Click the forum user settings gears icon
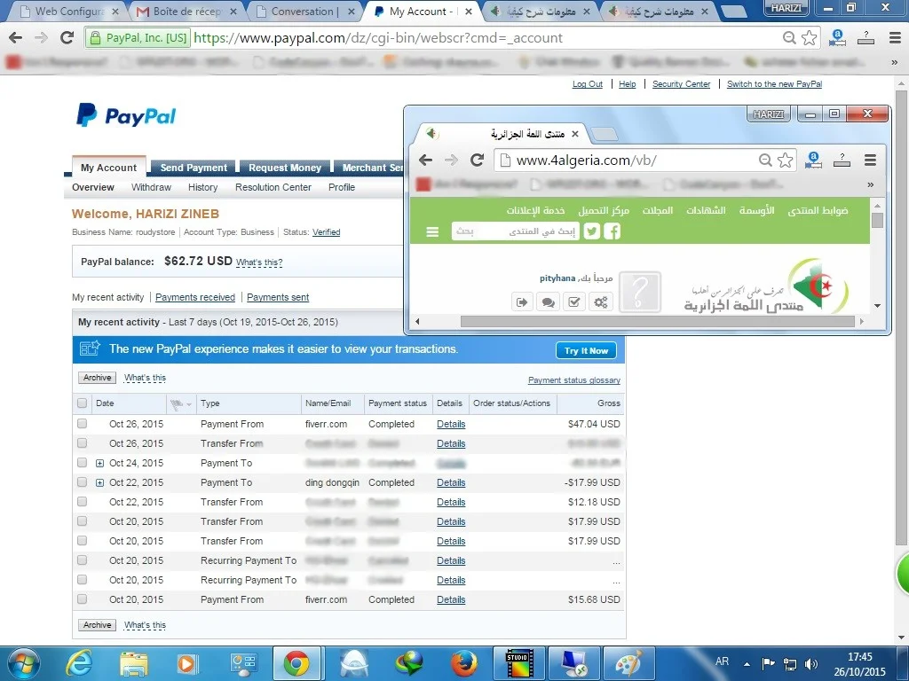 [x=601, y=302]
